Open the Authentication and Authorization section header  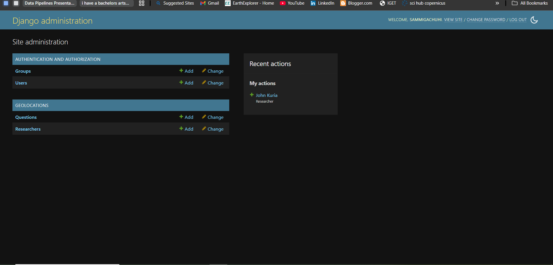pyautogui.click(x=58, y=59)
